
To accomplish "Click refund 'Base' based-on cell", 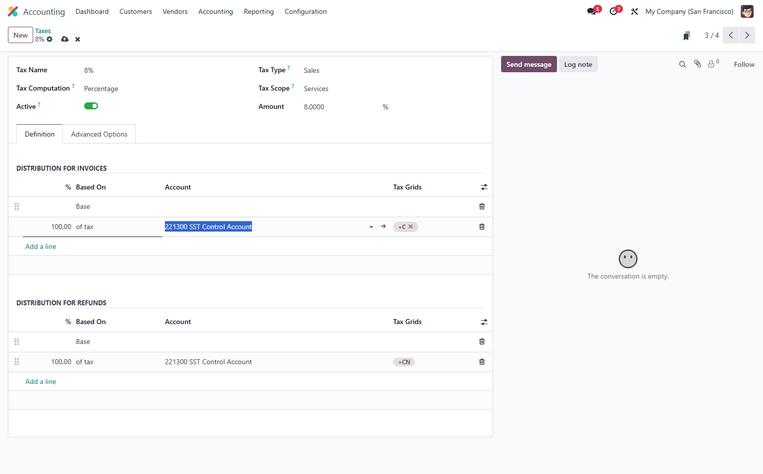I will click(x=83, y=341).
